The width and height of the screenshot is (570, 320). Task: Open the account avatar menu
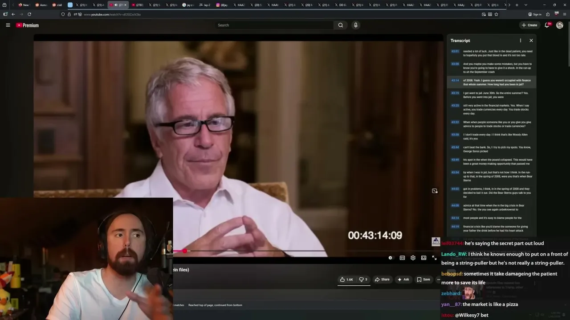(560, 25)
